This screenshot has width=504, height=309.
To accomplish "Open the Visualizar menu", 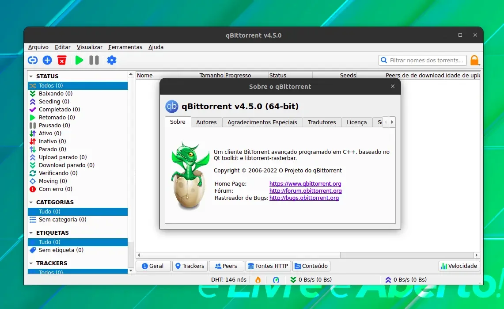I will tap(89, 47).
